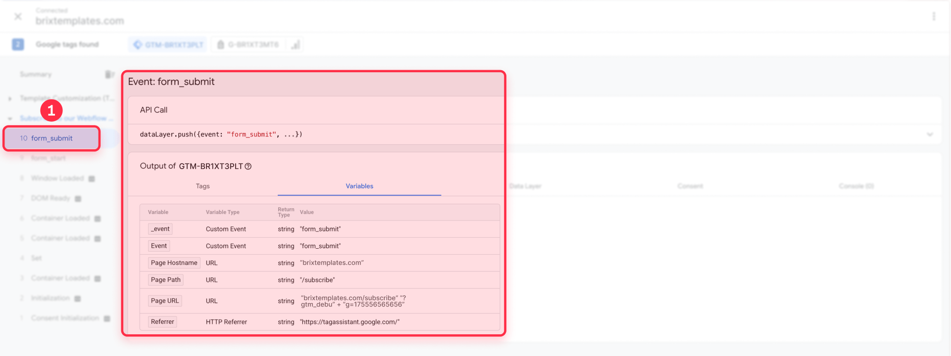The height and width of the screenshot is (356, 951).
Task: Select event 3 Container Loaded
Action: click(x=60, y=278)
